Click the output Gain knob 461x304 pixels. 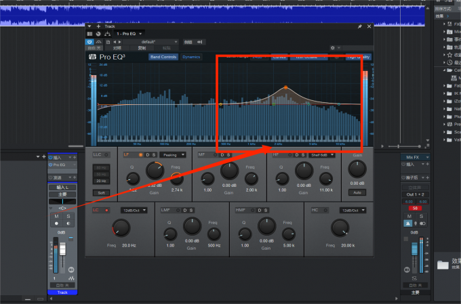(357, 169)
